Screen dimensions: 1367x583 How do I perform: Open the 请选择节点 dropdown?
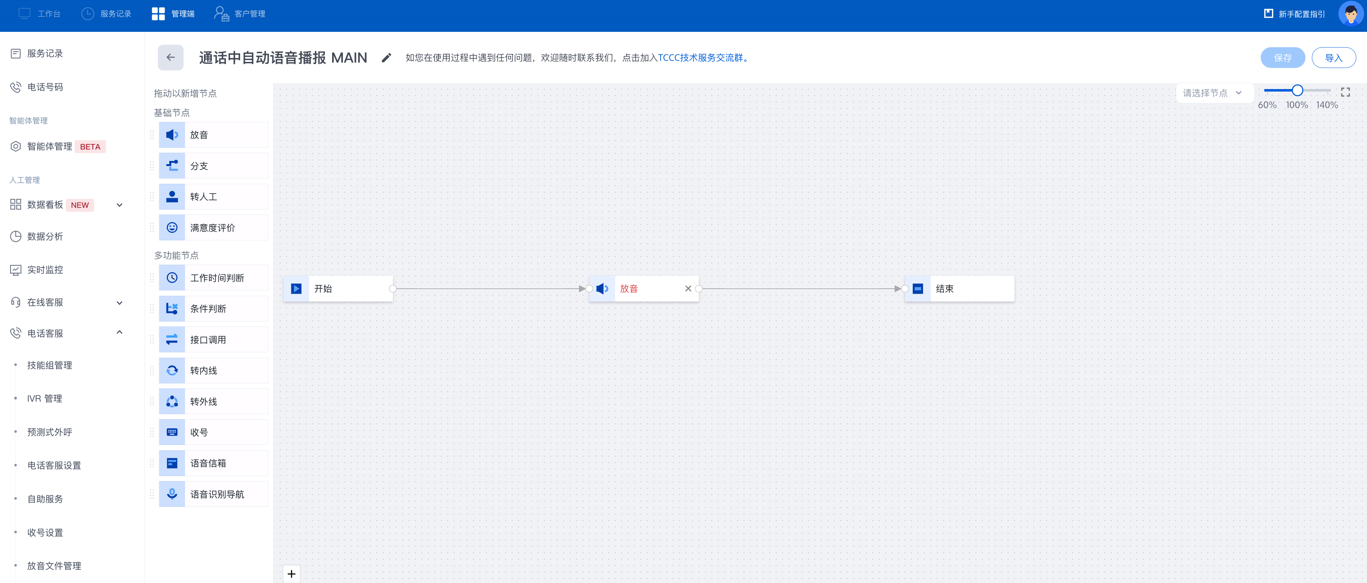click(x=1212, y=93)
